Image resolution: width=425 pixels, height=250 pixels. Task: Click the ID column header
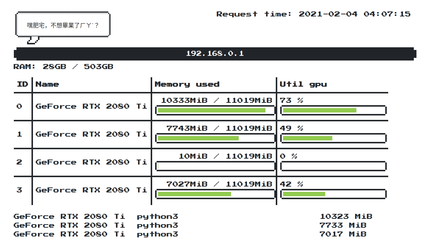click(22, 84)
